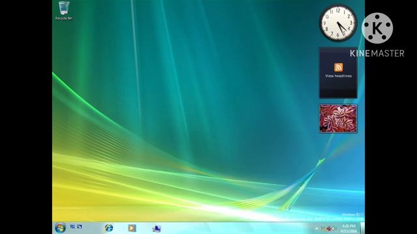Image resolution: width=417 pixels, height=234 pixels.
Task: Open the volume speaker tray icon
Action: pos(333,229)
